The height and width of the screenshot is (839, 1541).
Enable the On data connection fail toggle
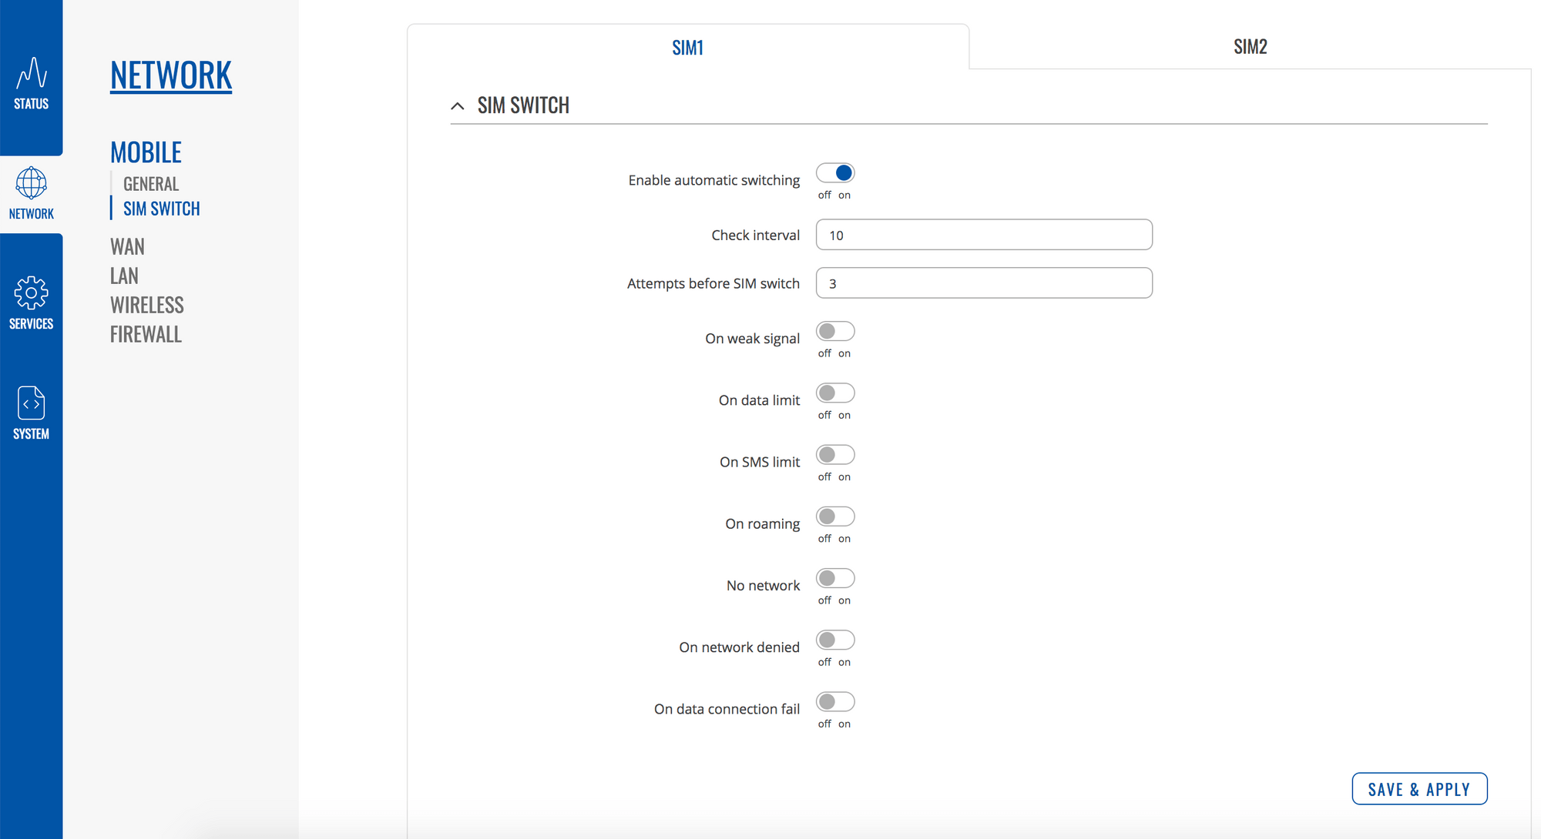(835, 702)
